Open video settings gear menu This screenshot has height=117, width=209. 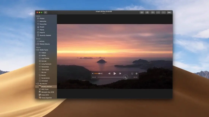point(136,73)
